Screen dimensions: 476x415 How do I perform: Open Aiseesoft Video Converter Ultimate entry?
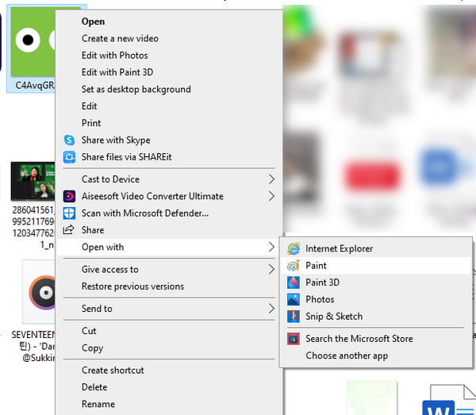170,196
